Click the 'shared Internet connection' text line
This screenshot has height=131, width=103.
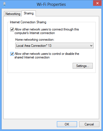tap(32, 57)
